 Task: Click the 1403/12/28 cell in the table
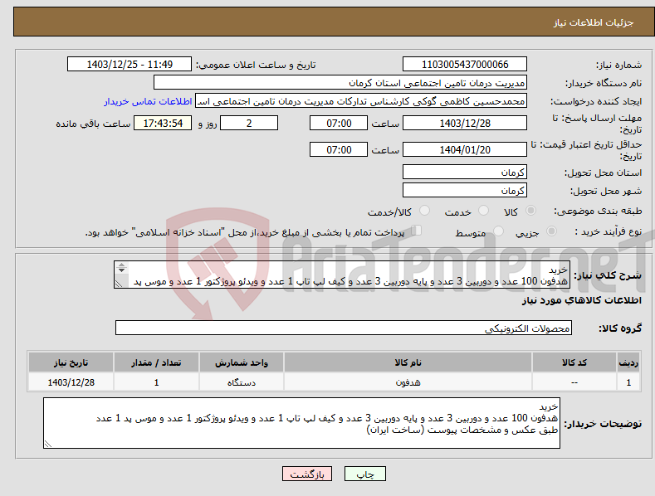(x=71, y=382)
